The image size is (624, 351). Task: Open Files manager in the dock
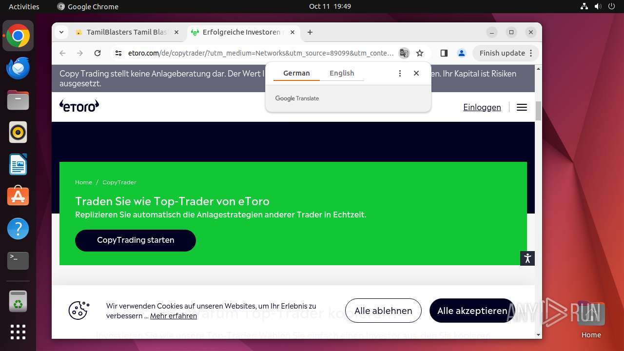coord(18,100)
